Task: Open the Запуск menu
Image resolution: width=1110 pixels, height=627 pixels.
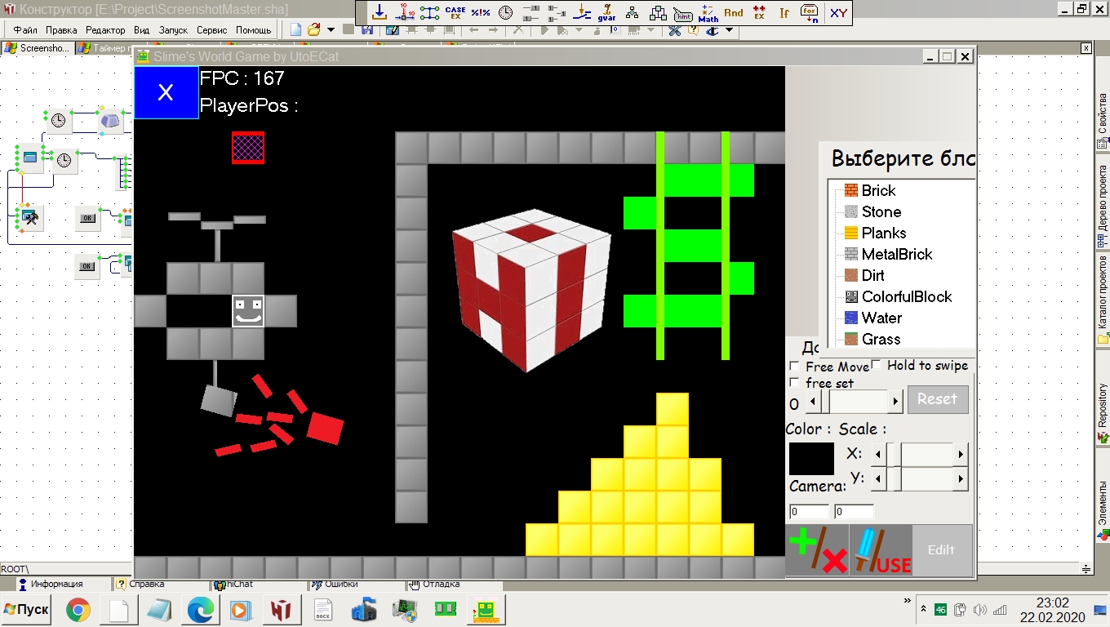Action: 173,30
